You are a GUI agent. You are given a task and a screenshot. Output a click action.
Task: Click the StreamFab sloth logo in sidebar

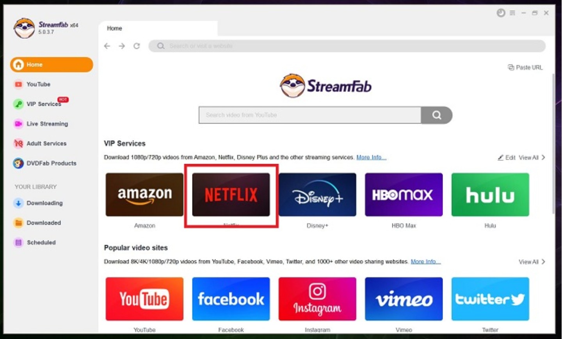[24, 28]
